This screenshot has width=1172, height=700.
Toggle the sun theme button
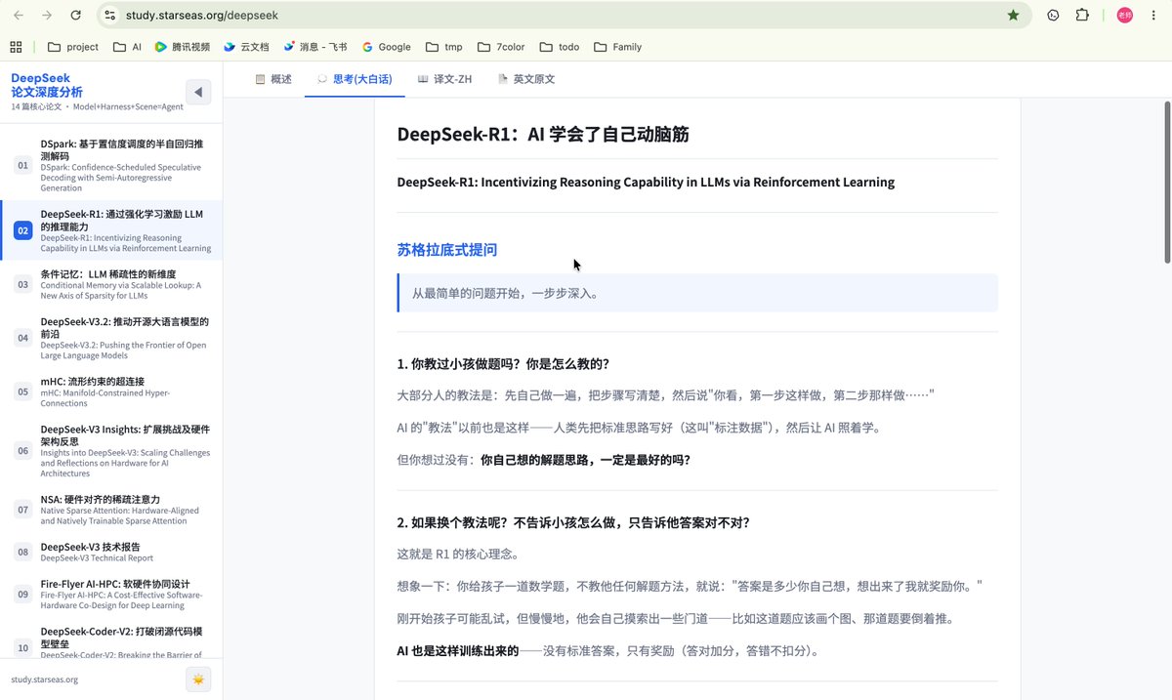pos(198,679)
